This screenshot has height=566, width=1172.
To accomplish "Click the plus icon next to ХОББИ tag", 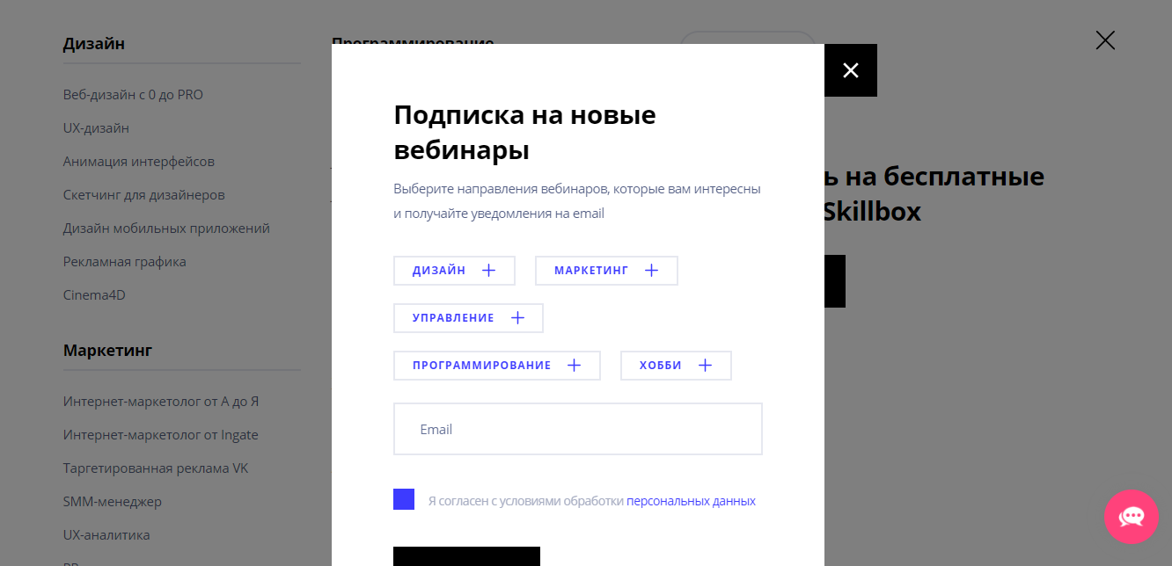I will pos(704,365).
